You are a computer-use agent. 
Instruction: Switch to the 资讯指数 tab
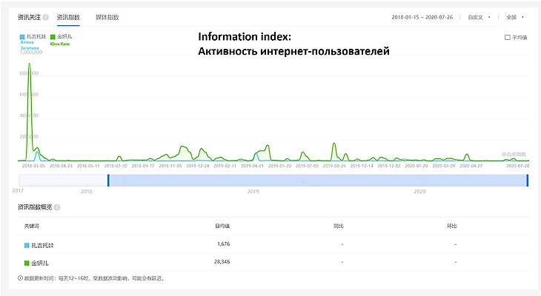coord(68,17)
